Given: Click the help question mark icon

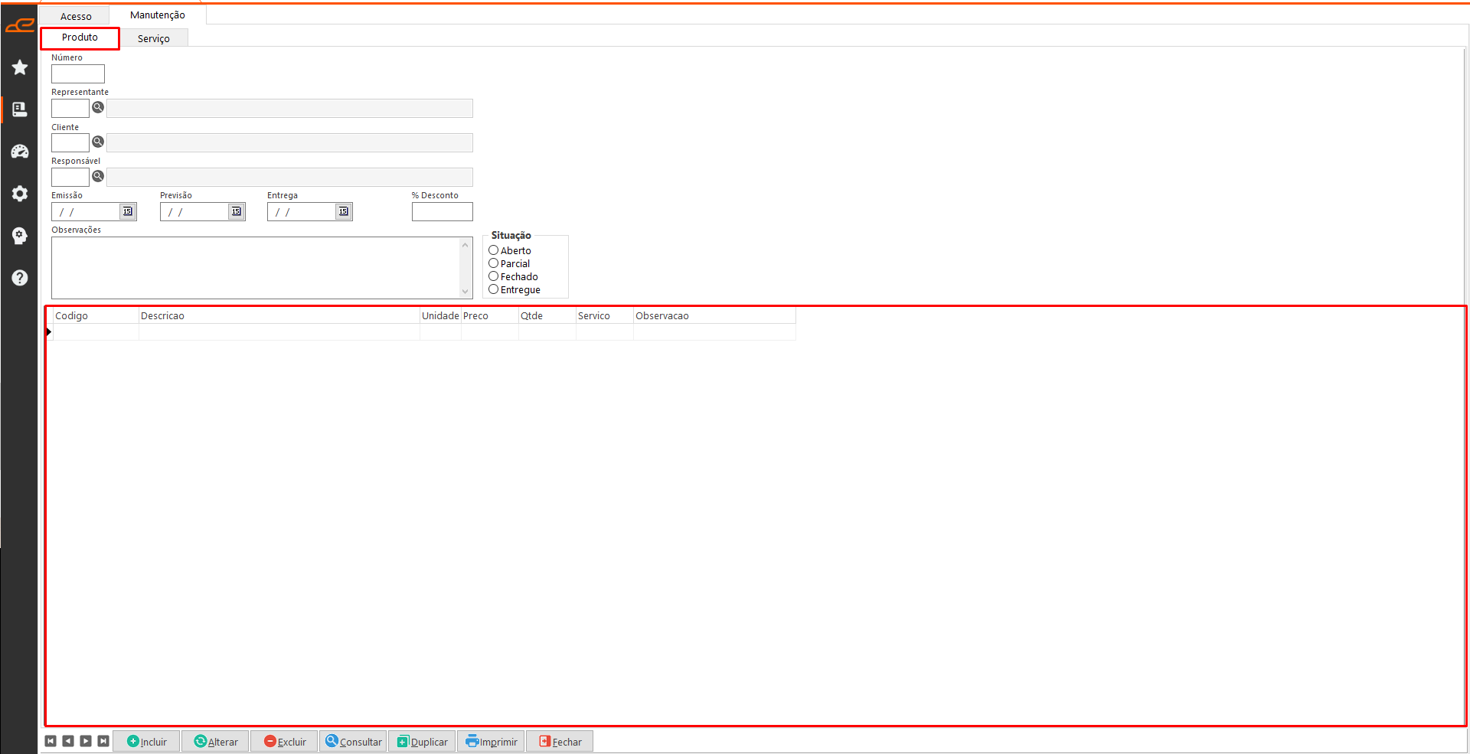Looking at the screenshot, I should (x=20, y=278).
